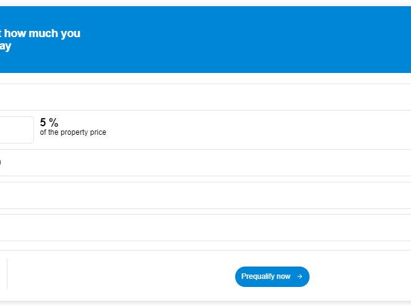Click the light strip above the blue banner
The height and width of the screenshot is (308, 411).
click(x=204, y=2)
